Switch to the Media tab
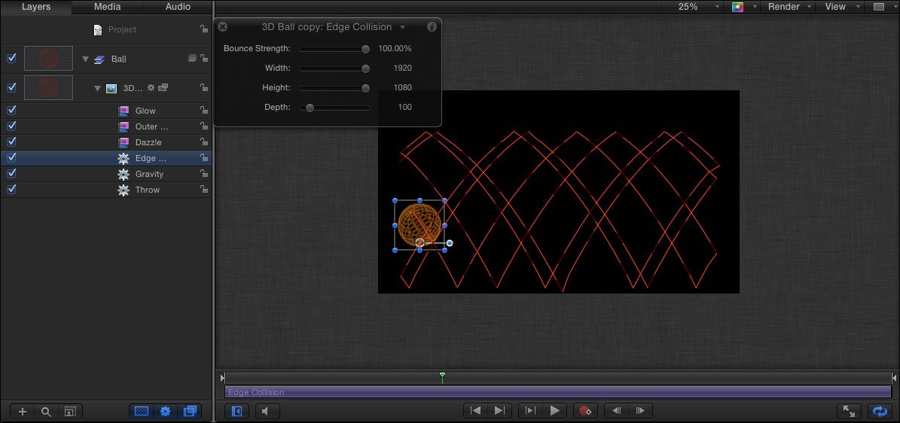The width and height of the screenshot is (900, 423). (x=107, y=7)
